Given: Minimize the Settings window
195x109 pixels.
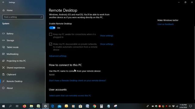Looking at the screenshot, I should point(179,2).
